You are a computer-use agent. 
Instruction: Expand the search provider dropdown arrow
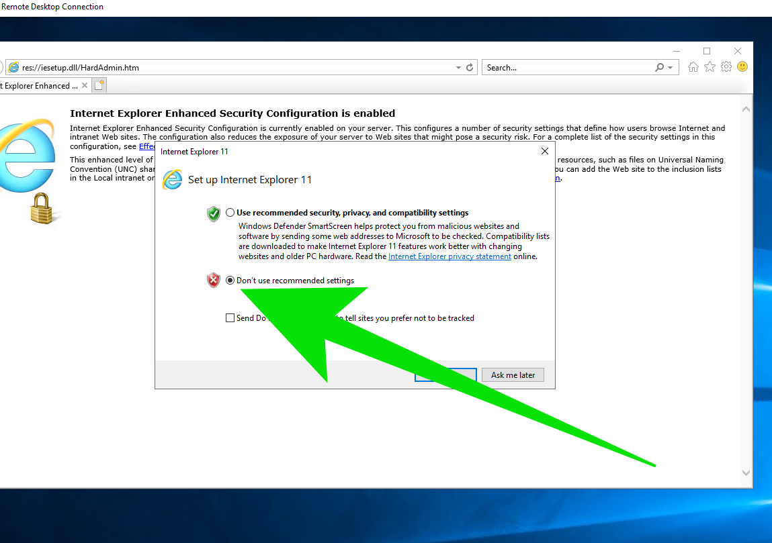[x=670, y=67]
